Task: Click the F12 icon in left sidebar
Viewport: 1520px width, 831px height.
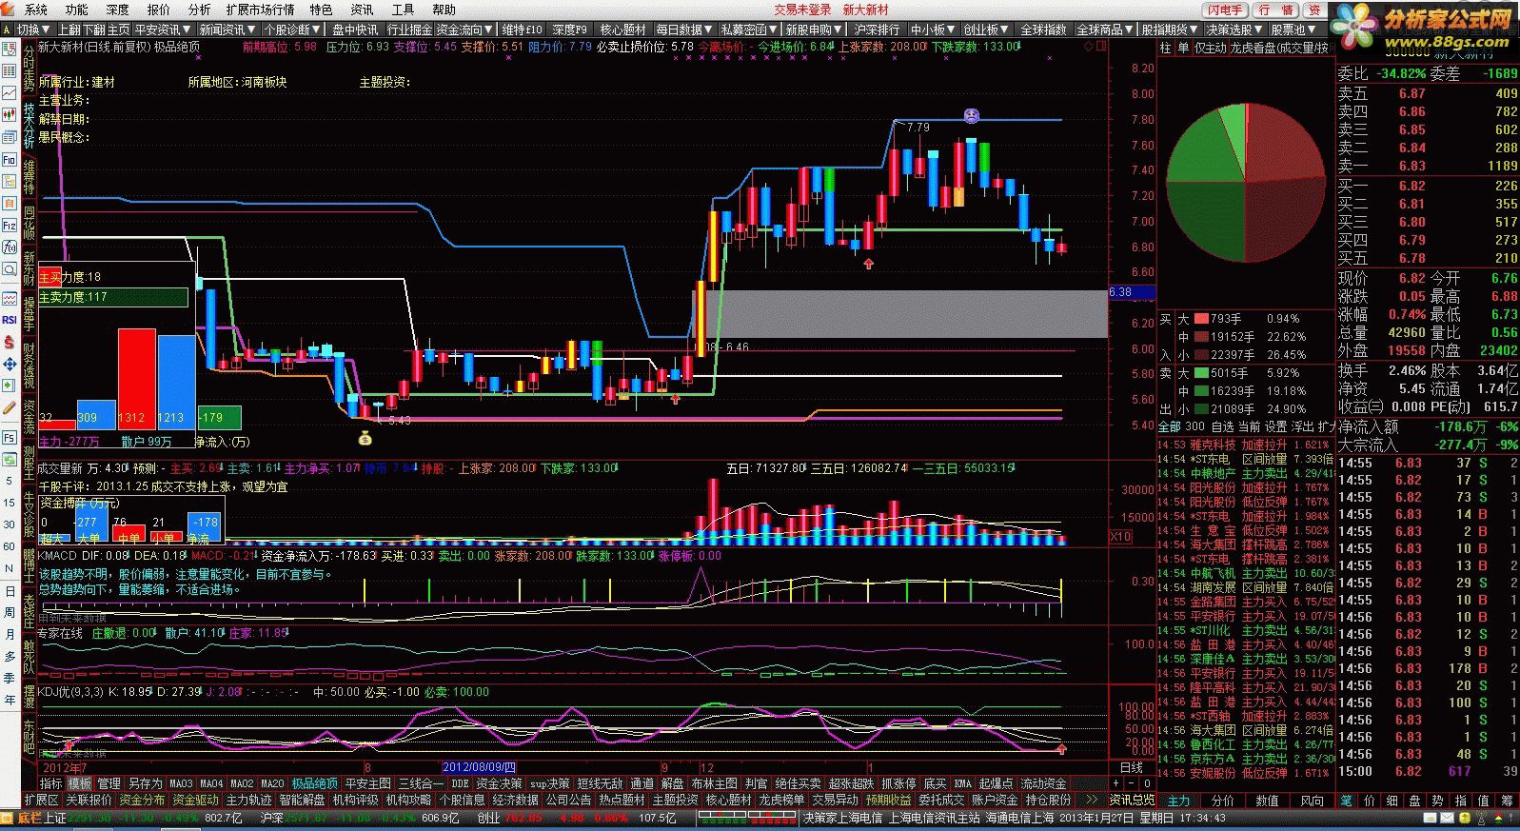Action: point(10,226)
